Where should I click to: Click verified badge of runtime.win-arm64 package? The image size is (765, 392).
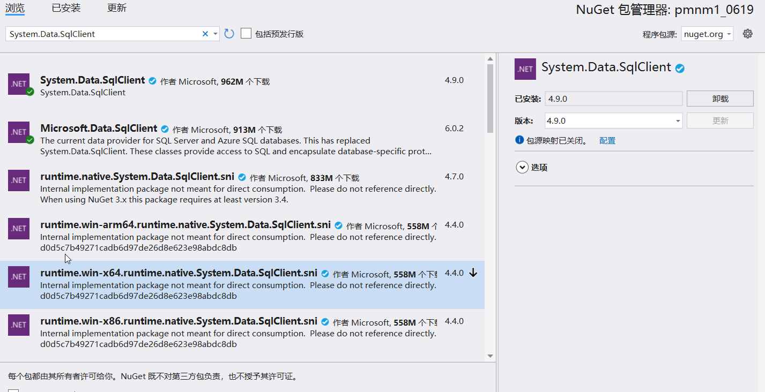339,225
